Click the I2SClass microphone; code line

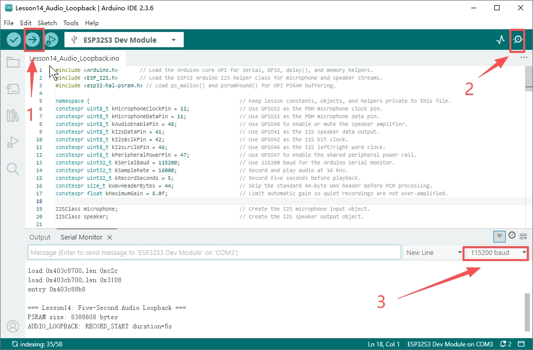point(87,209)
